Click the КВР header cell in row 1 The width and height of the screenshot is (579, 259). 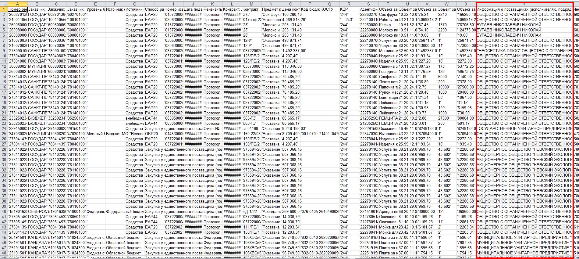[x=349, y=9]
